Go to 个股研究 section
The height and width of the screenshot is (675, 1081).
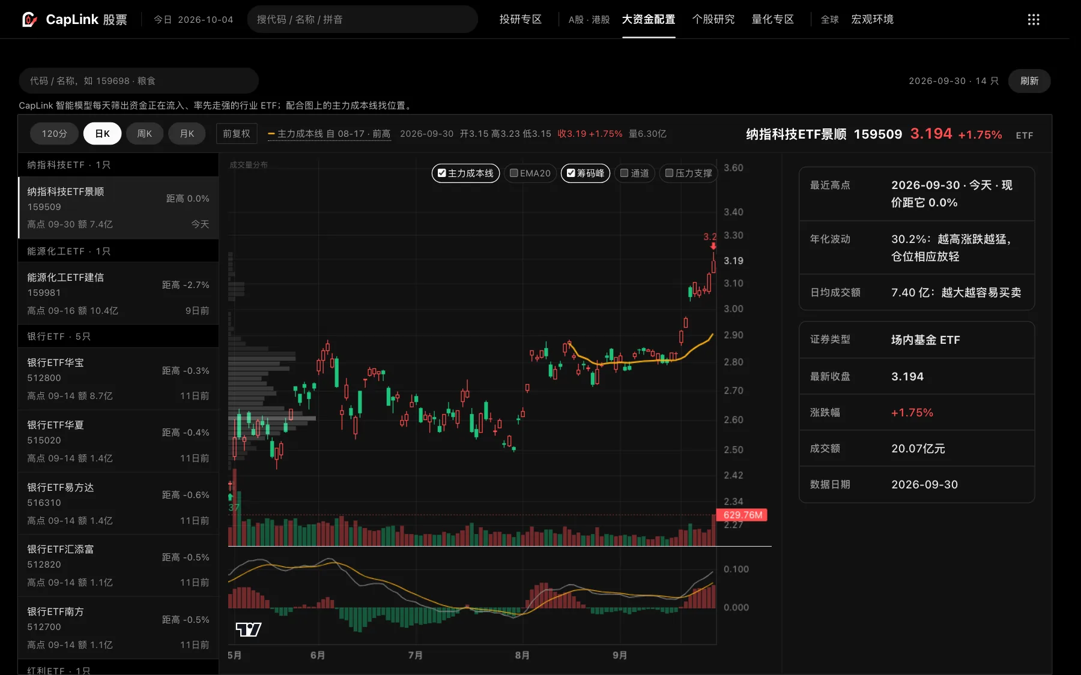(x=713, y=19)
